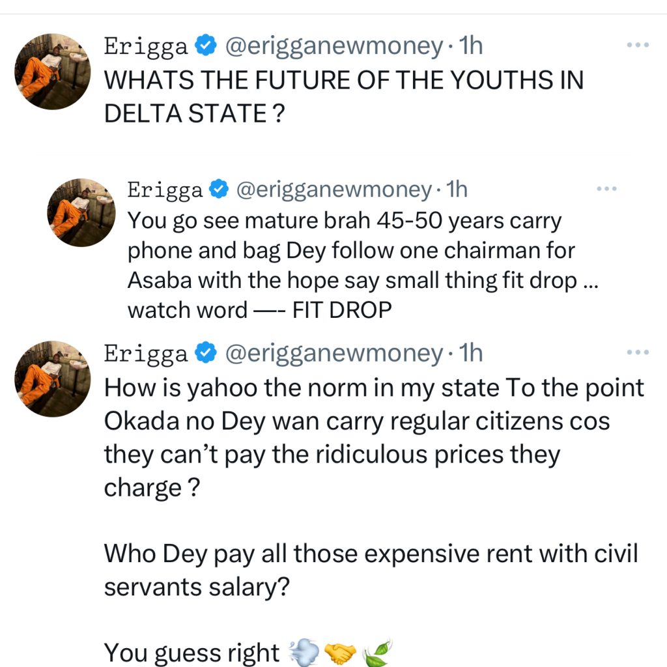Open the tweet about mature brah following chairman
The width and height of the screenshot is (667, 667).
click(352, 266)
